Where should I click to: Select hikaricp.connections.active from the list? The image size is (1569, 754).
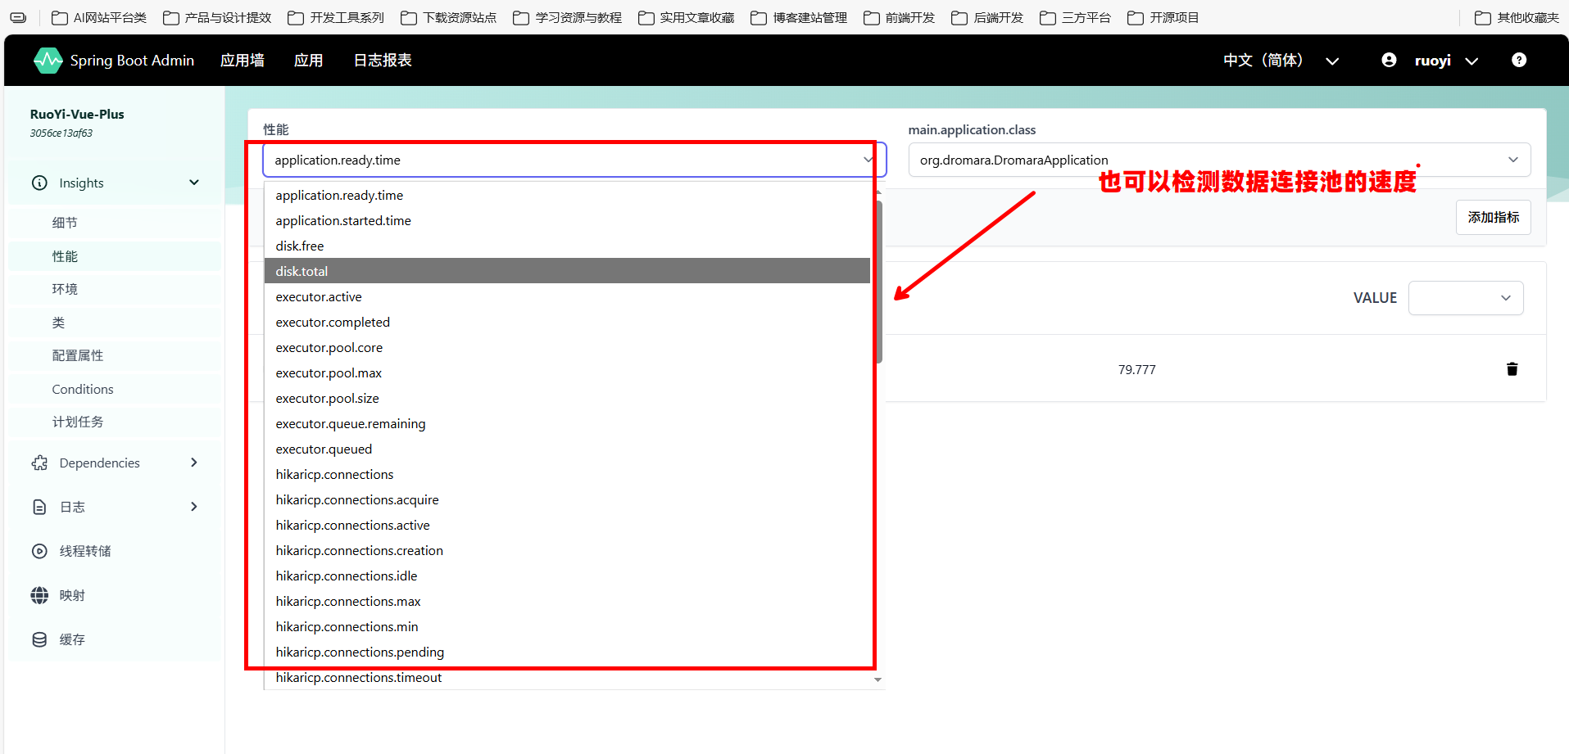[x=352, y=526]
